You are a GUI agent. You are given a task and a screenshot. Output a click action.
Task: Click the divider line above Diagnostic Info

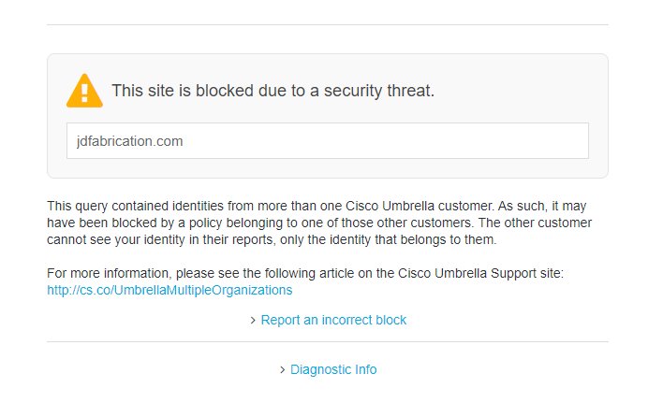point(327,342)
